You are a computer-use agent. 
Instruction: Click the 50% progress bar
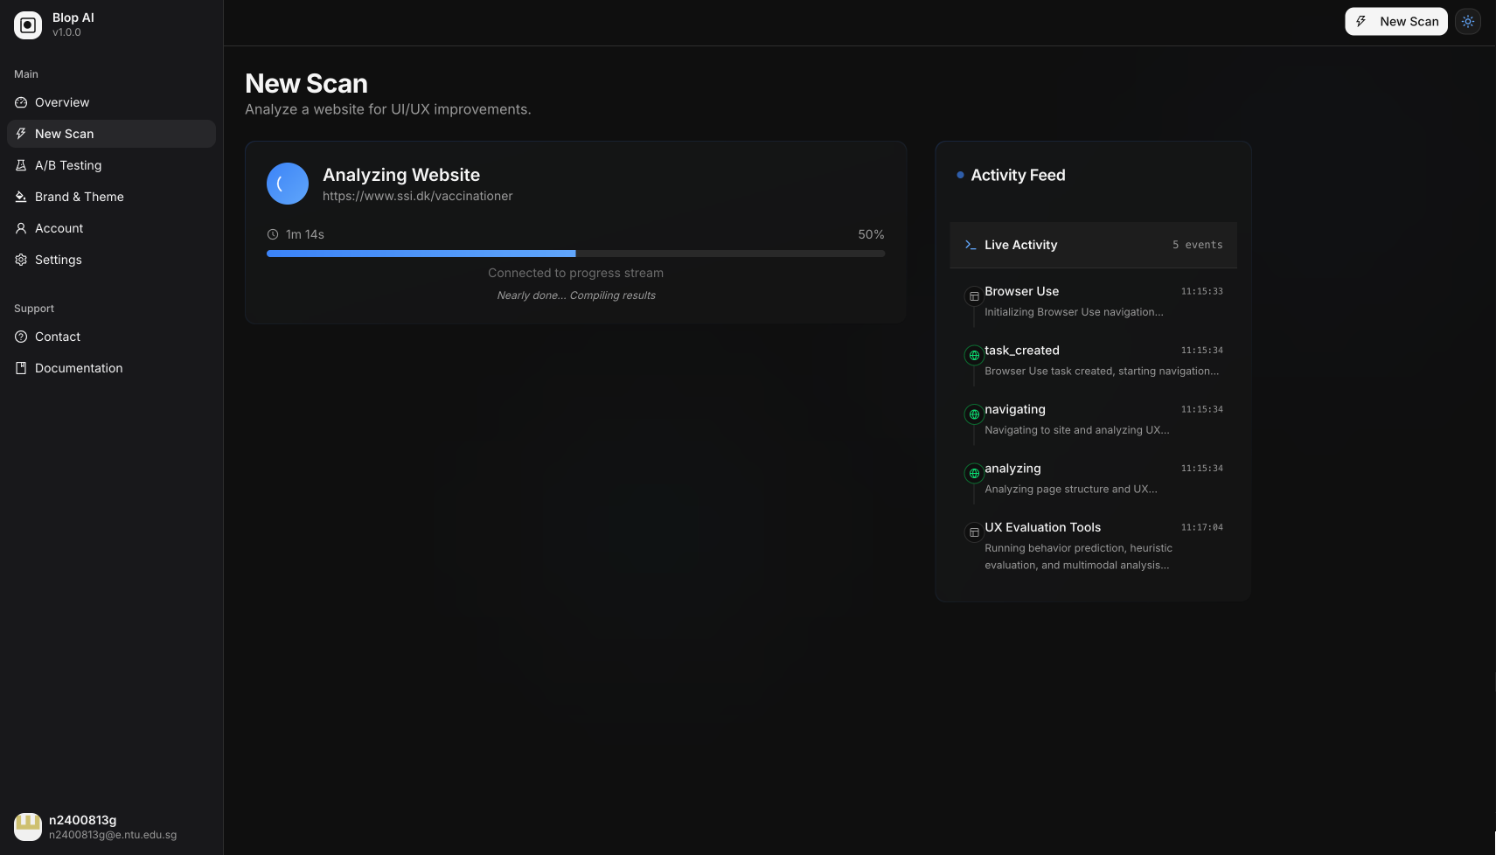(x=575, y=254)
